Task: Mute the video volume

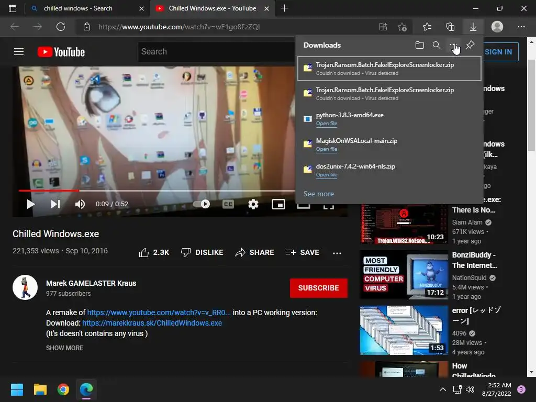Action: tap(80, 204)
